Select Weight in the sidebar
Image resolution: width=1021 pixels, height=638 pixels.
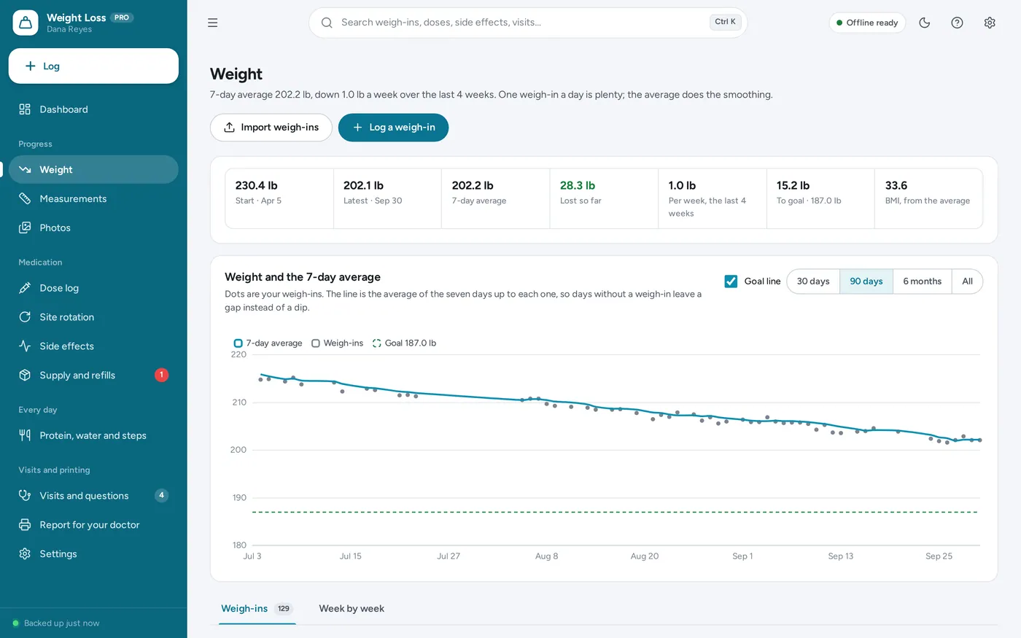click(93, 170)
